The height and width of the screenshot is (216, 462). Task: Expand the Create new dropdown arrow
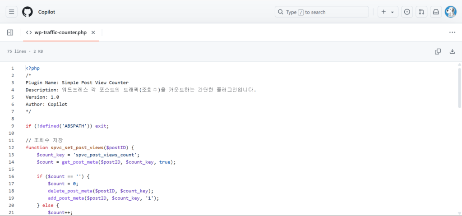pos(393,12)
